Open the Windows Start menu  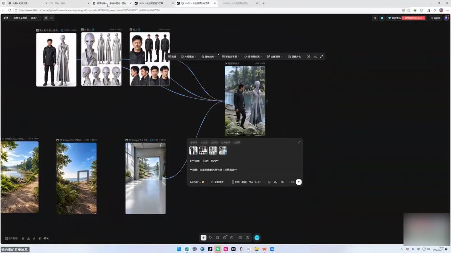point(179,249)
